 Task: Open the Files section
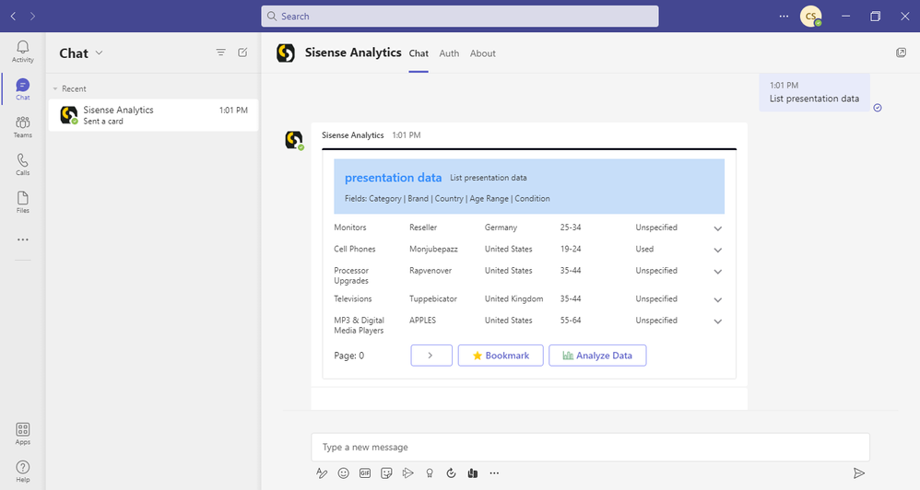click(x=23, y=203)
